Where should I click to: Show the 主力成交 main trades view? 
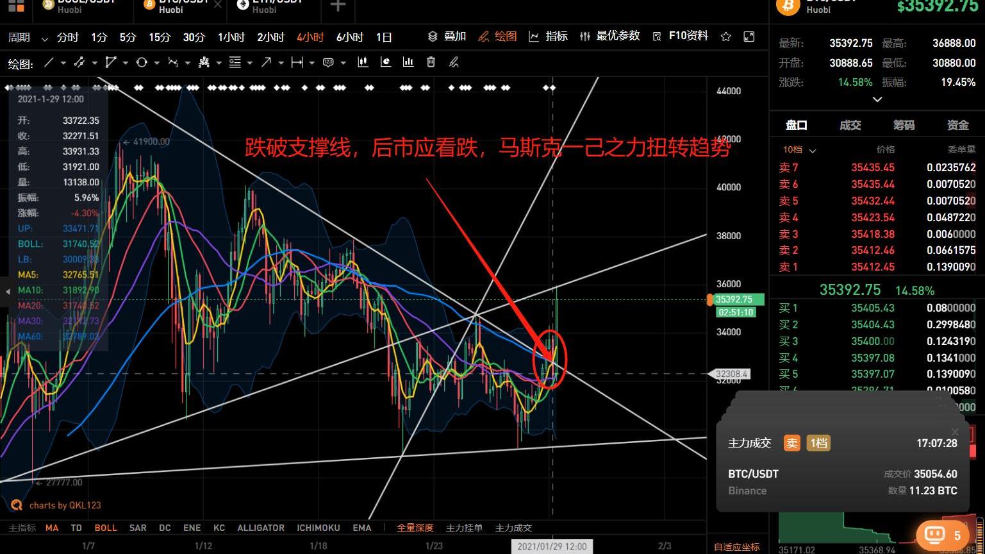pos(513,528)
